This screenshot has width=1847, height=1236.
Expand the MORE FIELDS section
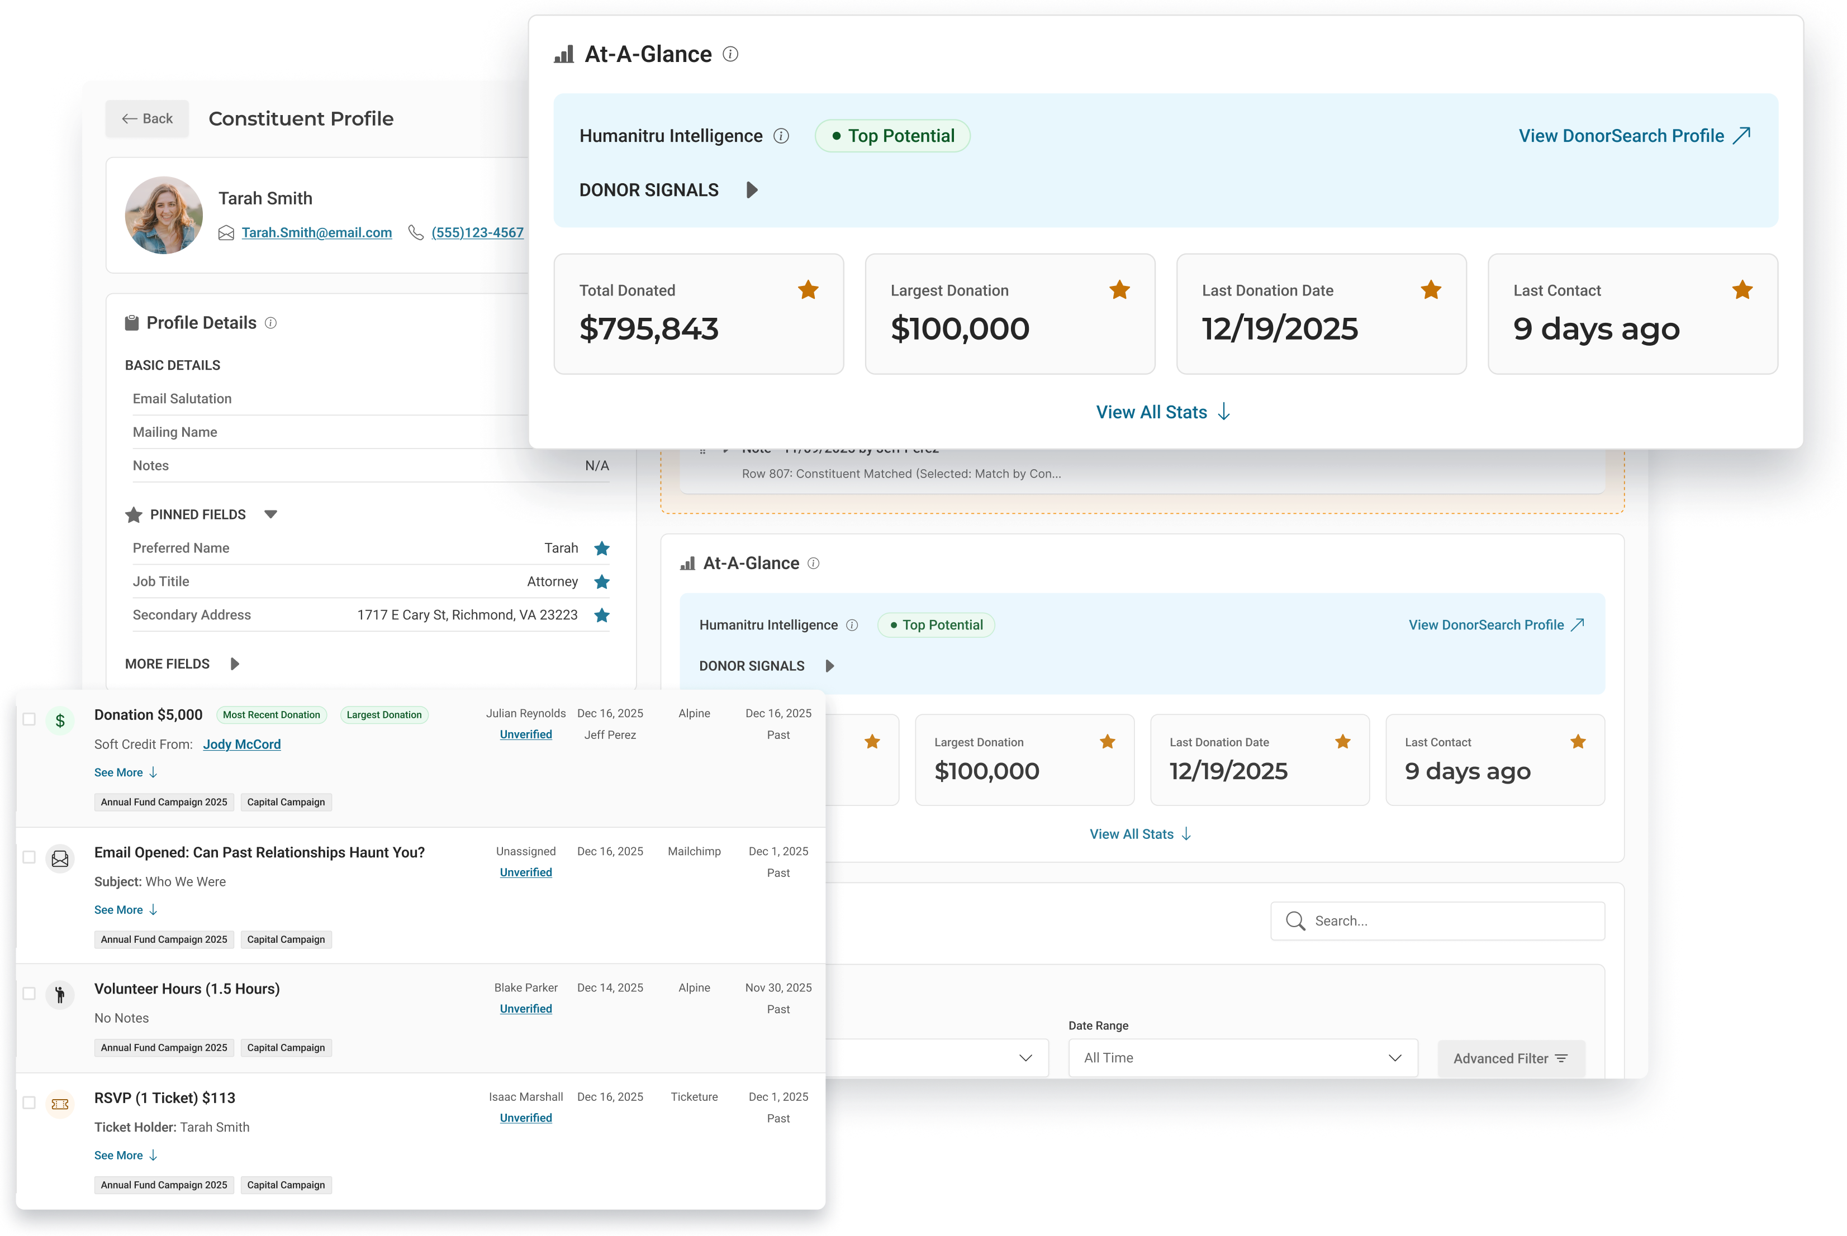(234, 664)
